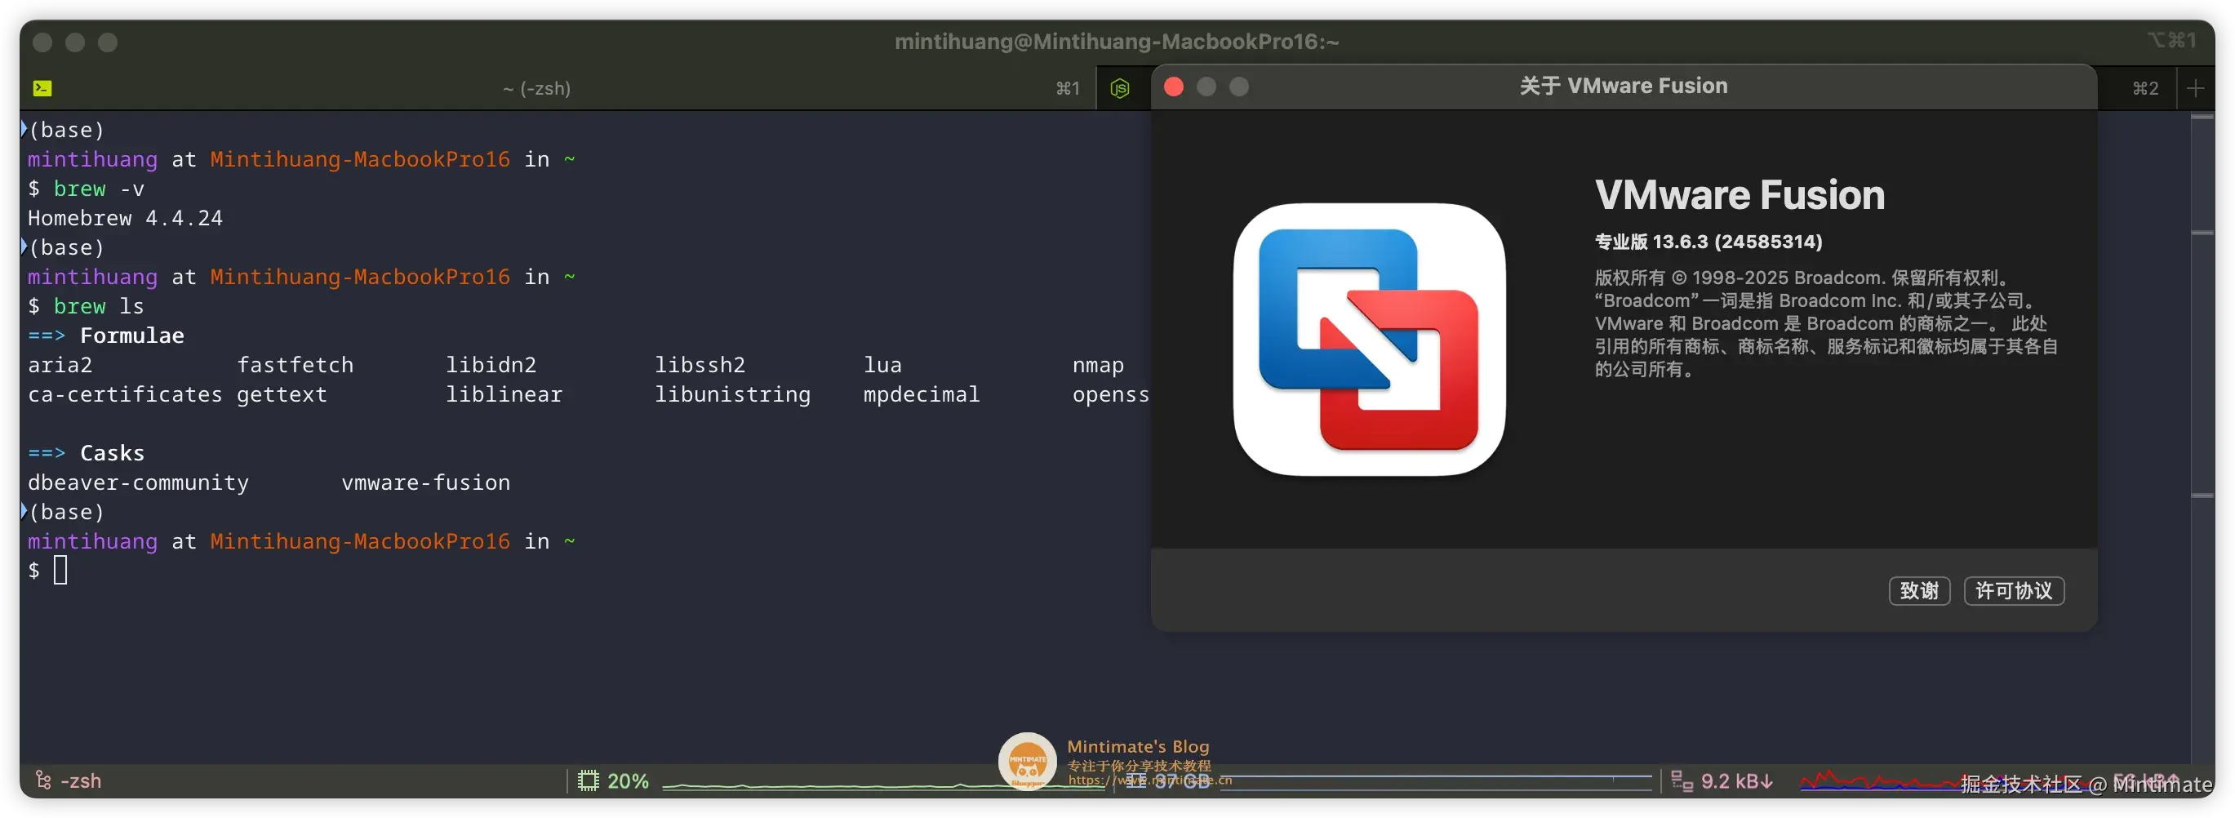The width and height of the screenshot is (2235, 818).
Task: Click the VMware Fusion title in About dialog
Action: (x=1740, y=195)
